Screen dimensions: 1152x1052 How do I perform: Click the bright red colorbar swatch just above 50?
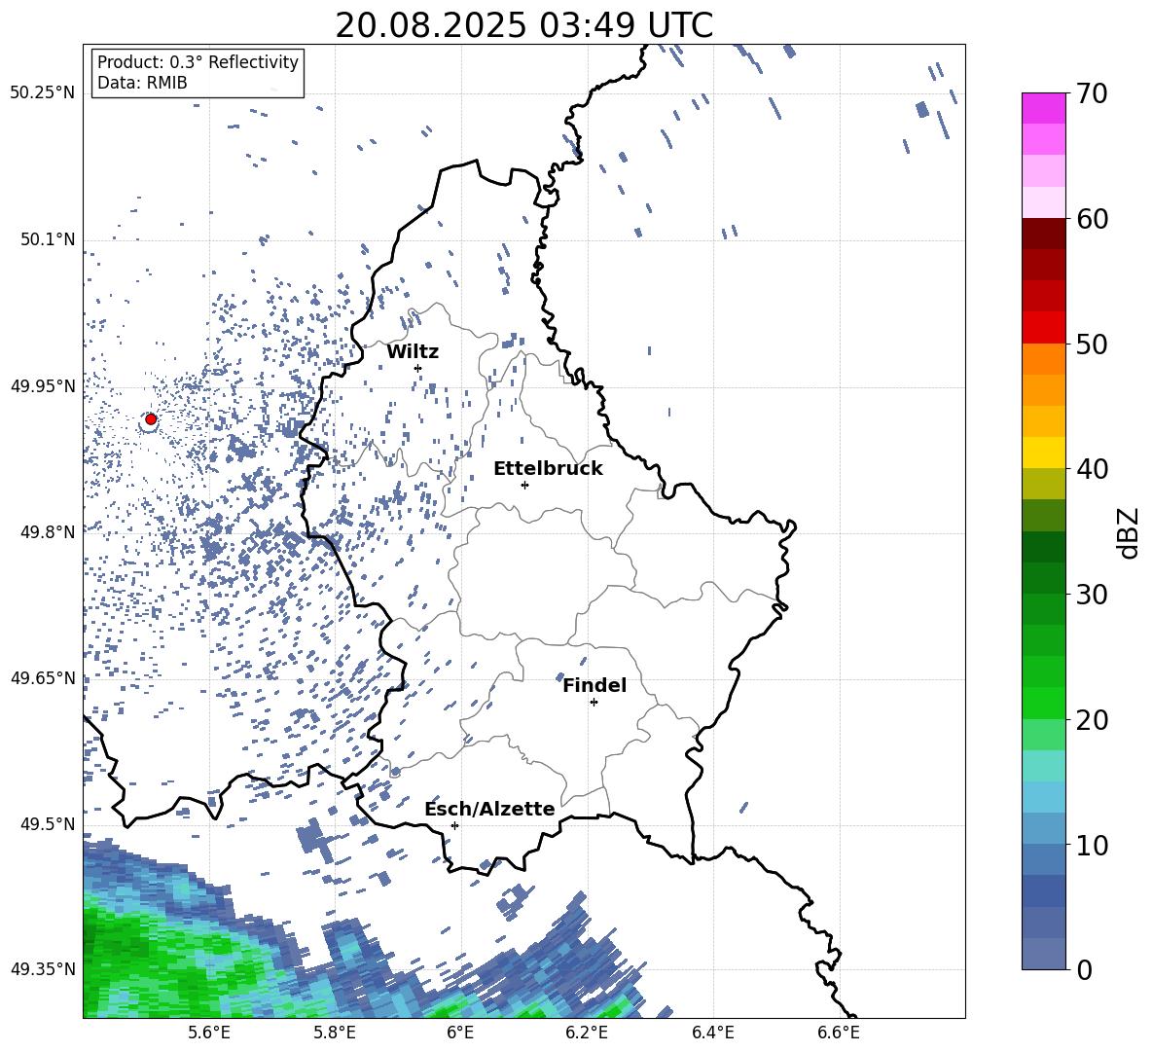1043,328
